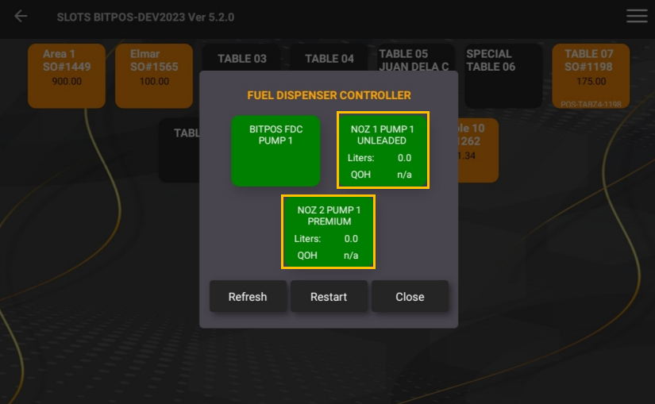
Task: Click the QOH value of NOZ 2
Action: tap(350, 256)
